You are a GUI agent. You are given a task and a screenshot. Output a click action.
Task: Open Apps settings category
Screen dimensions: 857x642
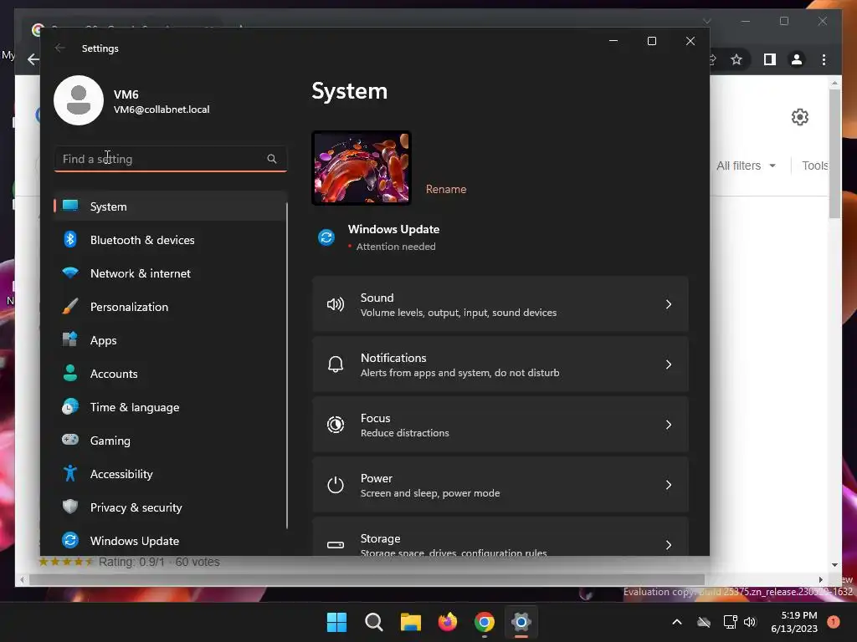click(170, 340)
